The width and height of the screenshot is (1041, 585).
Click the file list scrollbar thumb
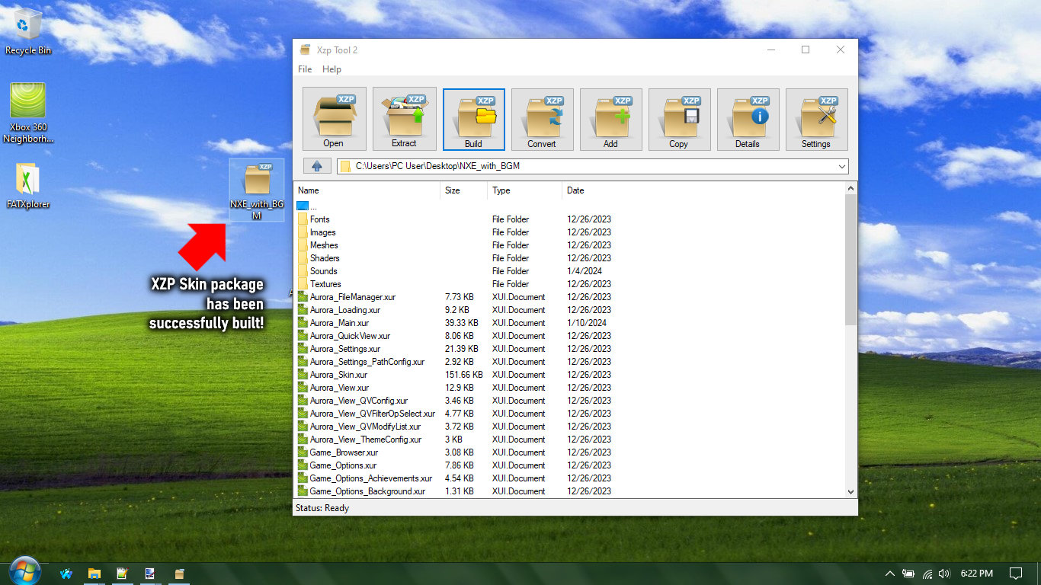pyautogui.click(x=851, y=260)
